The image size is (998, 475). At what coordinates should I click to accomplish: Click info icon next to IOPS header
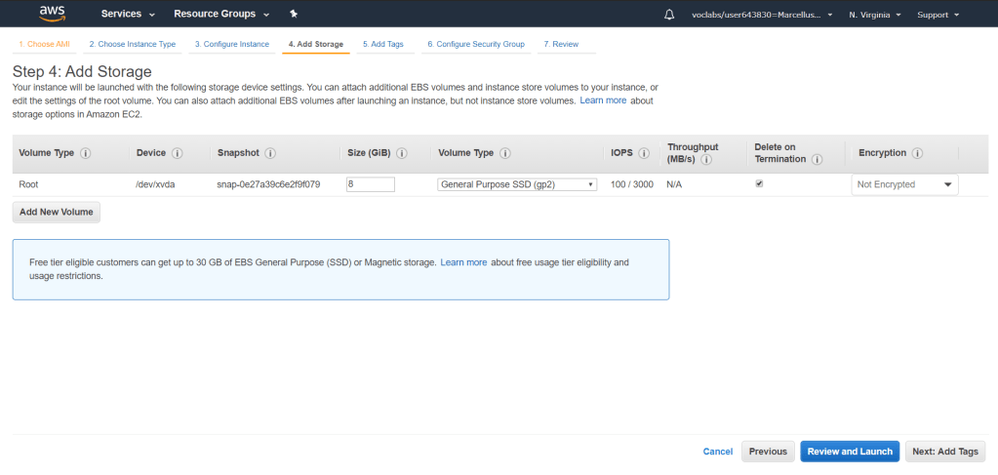[645, 153]
